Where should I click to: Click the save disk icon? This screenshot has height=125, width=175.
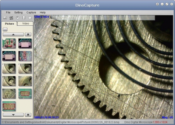24,18
